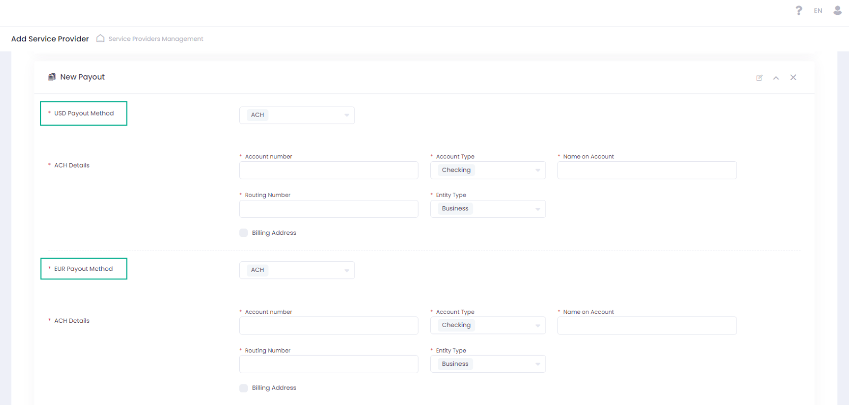Click the edit icon in New Payout panel
This screenshot has width=849, height=405.
pyautogui.click(x=759, y=78)
